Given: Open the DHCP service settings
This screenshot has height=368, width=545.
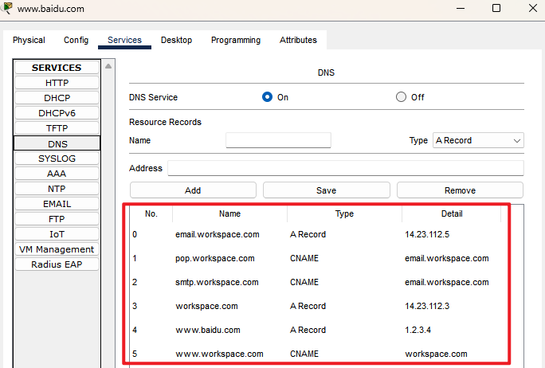Looking at the screenshot, I should click(57, 98).
